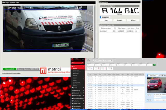Click the highlighted selected row in vehicles table
The height and width of the screenshot is (110, 166).
click(116, 85)
